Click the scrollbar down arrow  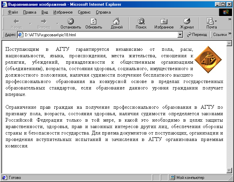[229, 170]
